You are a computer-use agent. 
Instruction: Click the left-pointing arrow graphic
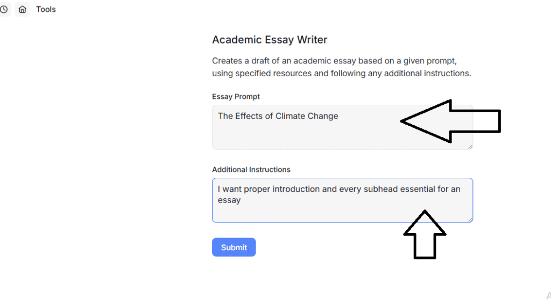click(451, 121)
